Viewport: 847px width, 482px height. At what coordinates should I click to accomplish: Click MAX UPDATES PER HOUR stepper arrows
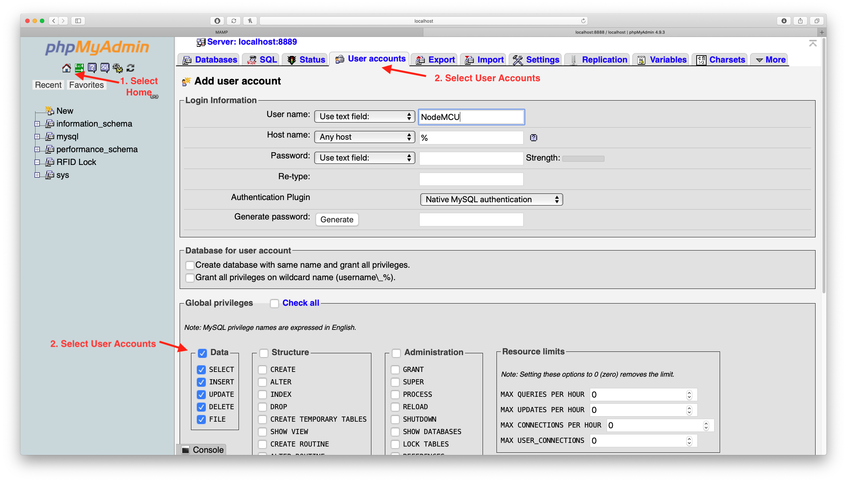[x=689, y=410]
